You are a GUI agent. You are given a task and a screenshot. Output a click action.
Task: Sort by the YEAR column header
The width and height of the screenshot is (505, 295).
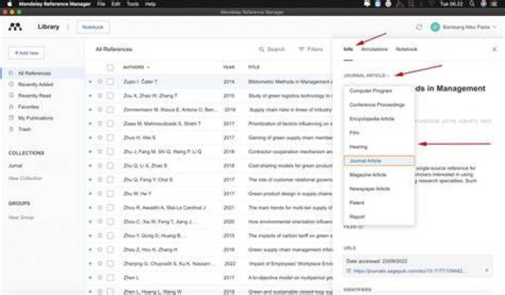(229, 67)
